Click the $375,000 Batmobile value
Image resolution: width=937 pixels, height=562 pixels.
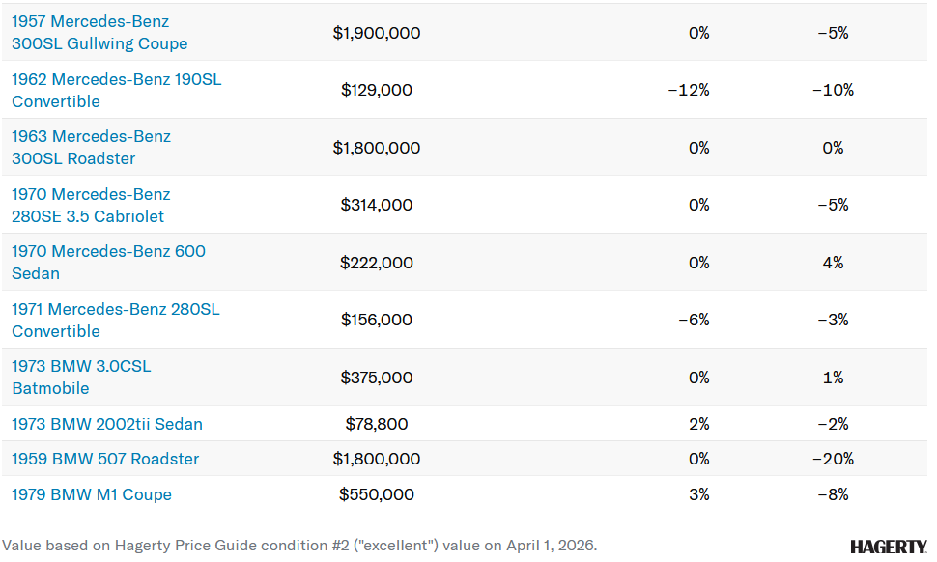[x=377, y=378]
